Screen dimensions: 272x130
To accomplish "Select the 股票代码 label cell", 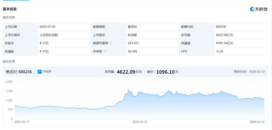I will 196,27.
